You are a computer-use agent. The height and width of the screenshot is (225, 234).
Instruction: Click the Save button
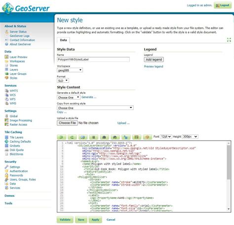tap(81, 220)
